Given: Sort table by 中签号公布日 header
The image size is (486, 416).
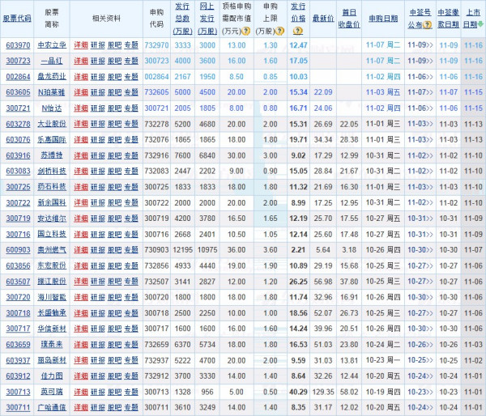Looking at the screenshot, I should [x=419, y=18].
